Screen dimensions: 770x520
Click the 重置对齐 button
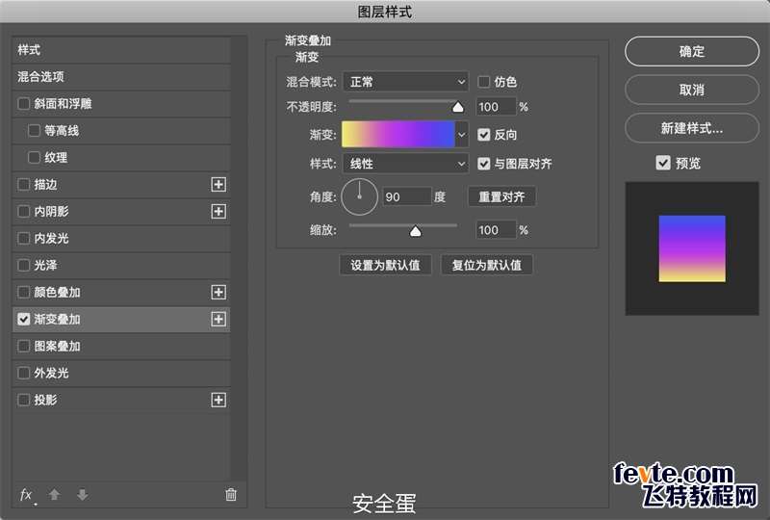tap(501, 196)
